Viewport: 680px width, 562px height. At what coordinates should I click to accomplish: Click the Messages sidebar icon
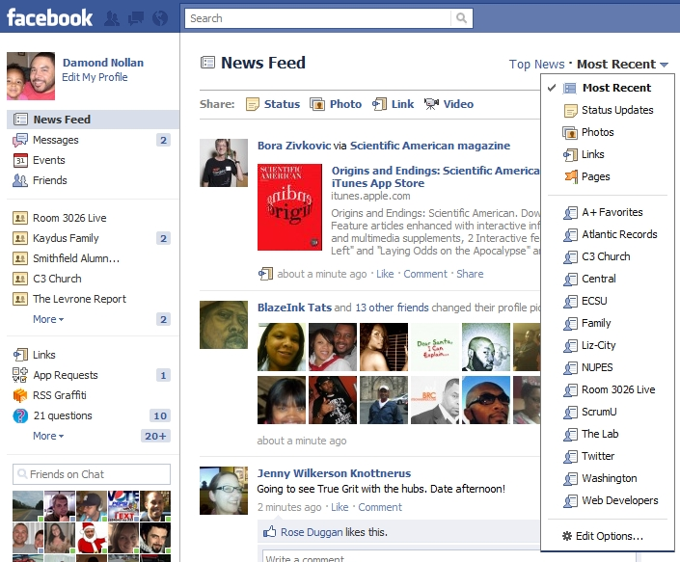click(x=20, y=140)
